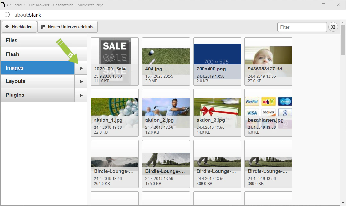Select the 700x400.png thumbnail
346x206 pixels.
(x=217, y=62)
